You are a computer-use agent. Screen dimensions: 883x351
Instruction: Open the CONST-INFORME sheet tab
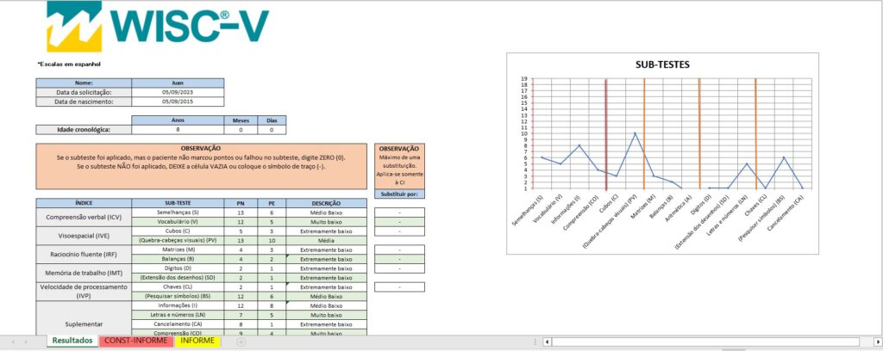[x=135, y=341]
